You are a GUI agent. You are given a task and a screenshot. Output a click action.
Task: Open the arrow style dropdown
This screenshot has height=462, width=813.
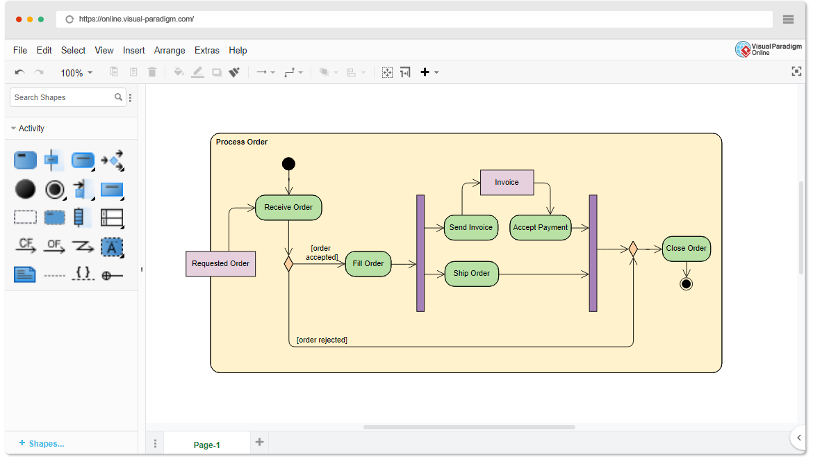point(272,72)
